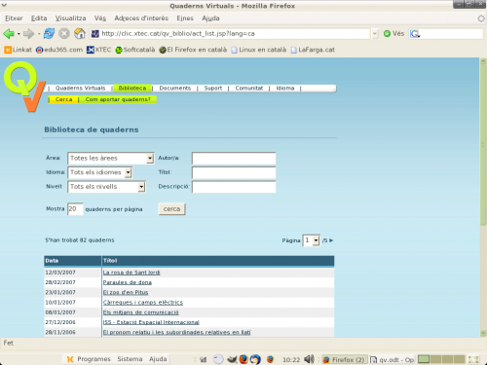Open El zoo d'en Pitus link
Image resolution: width=487 pixels, height=365 pixels.
[126, 292]
